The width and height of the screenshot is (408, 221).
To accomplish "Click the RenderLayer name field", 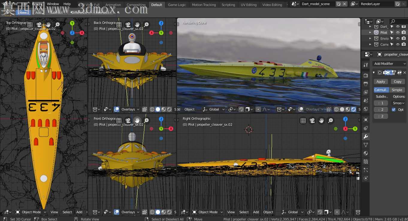I will coord(377,4).
